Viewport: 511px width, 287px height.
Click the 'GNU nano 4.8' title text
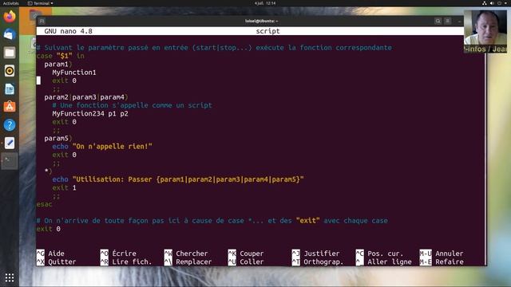tap(68, 31)
